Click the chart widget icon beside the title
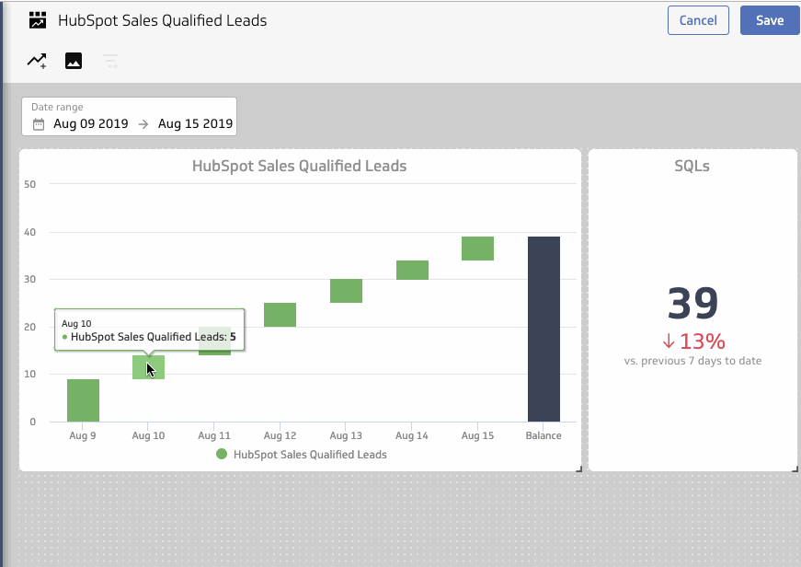 35,19
